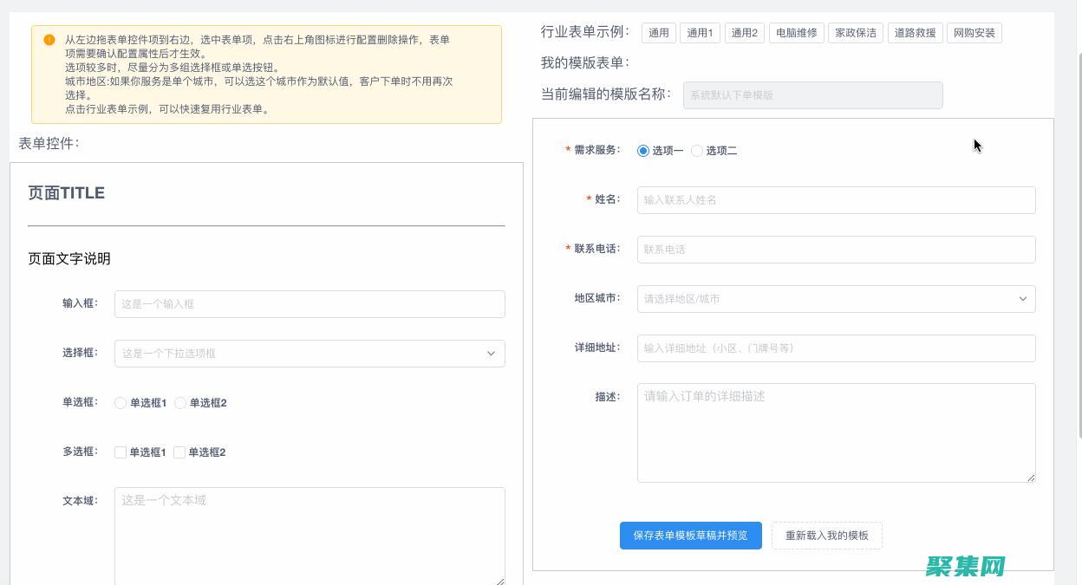This screenshot has height=585, width=1082.
Task: Select 单选框1 radio in the 单选框 row
Action: point(121,402)
